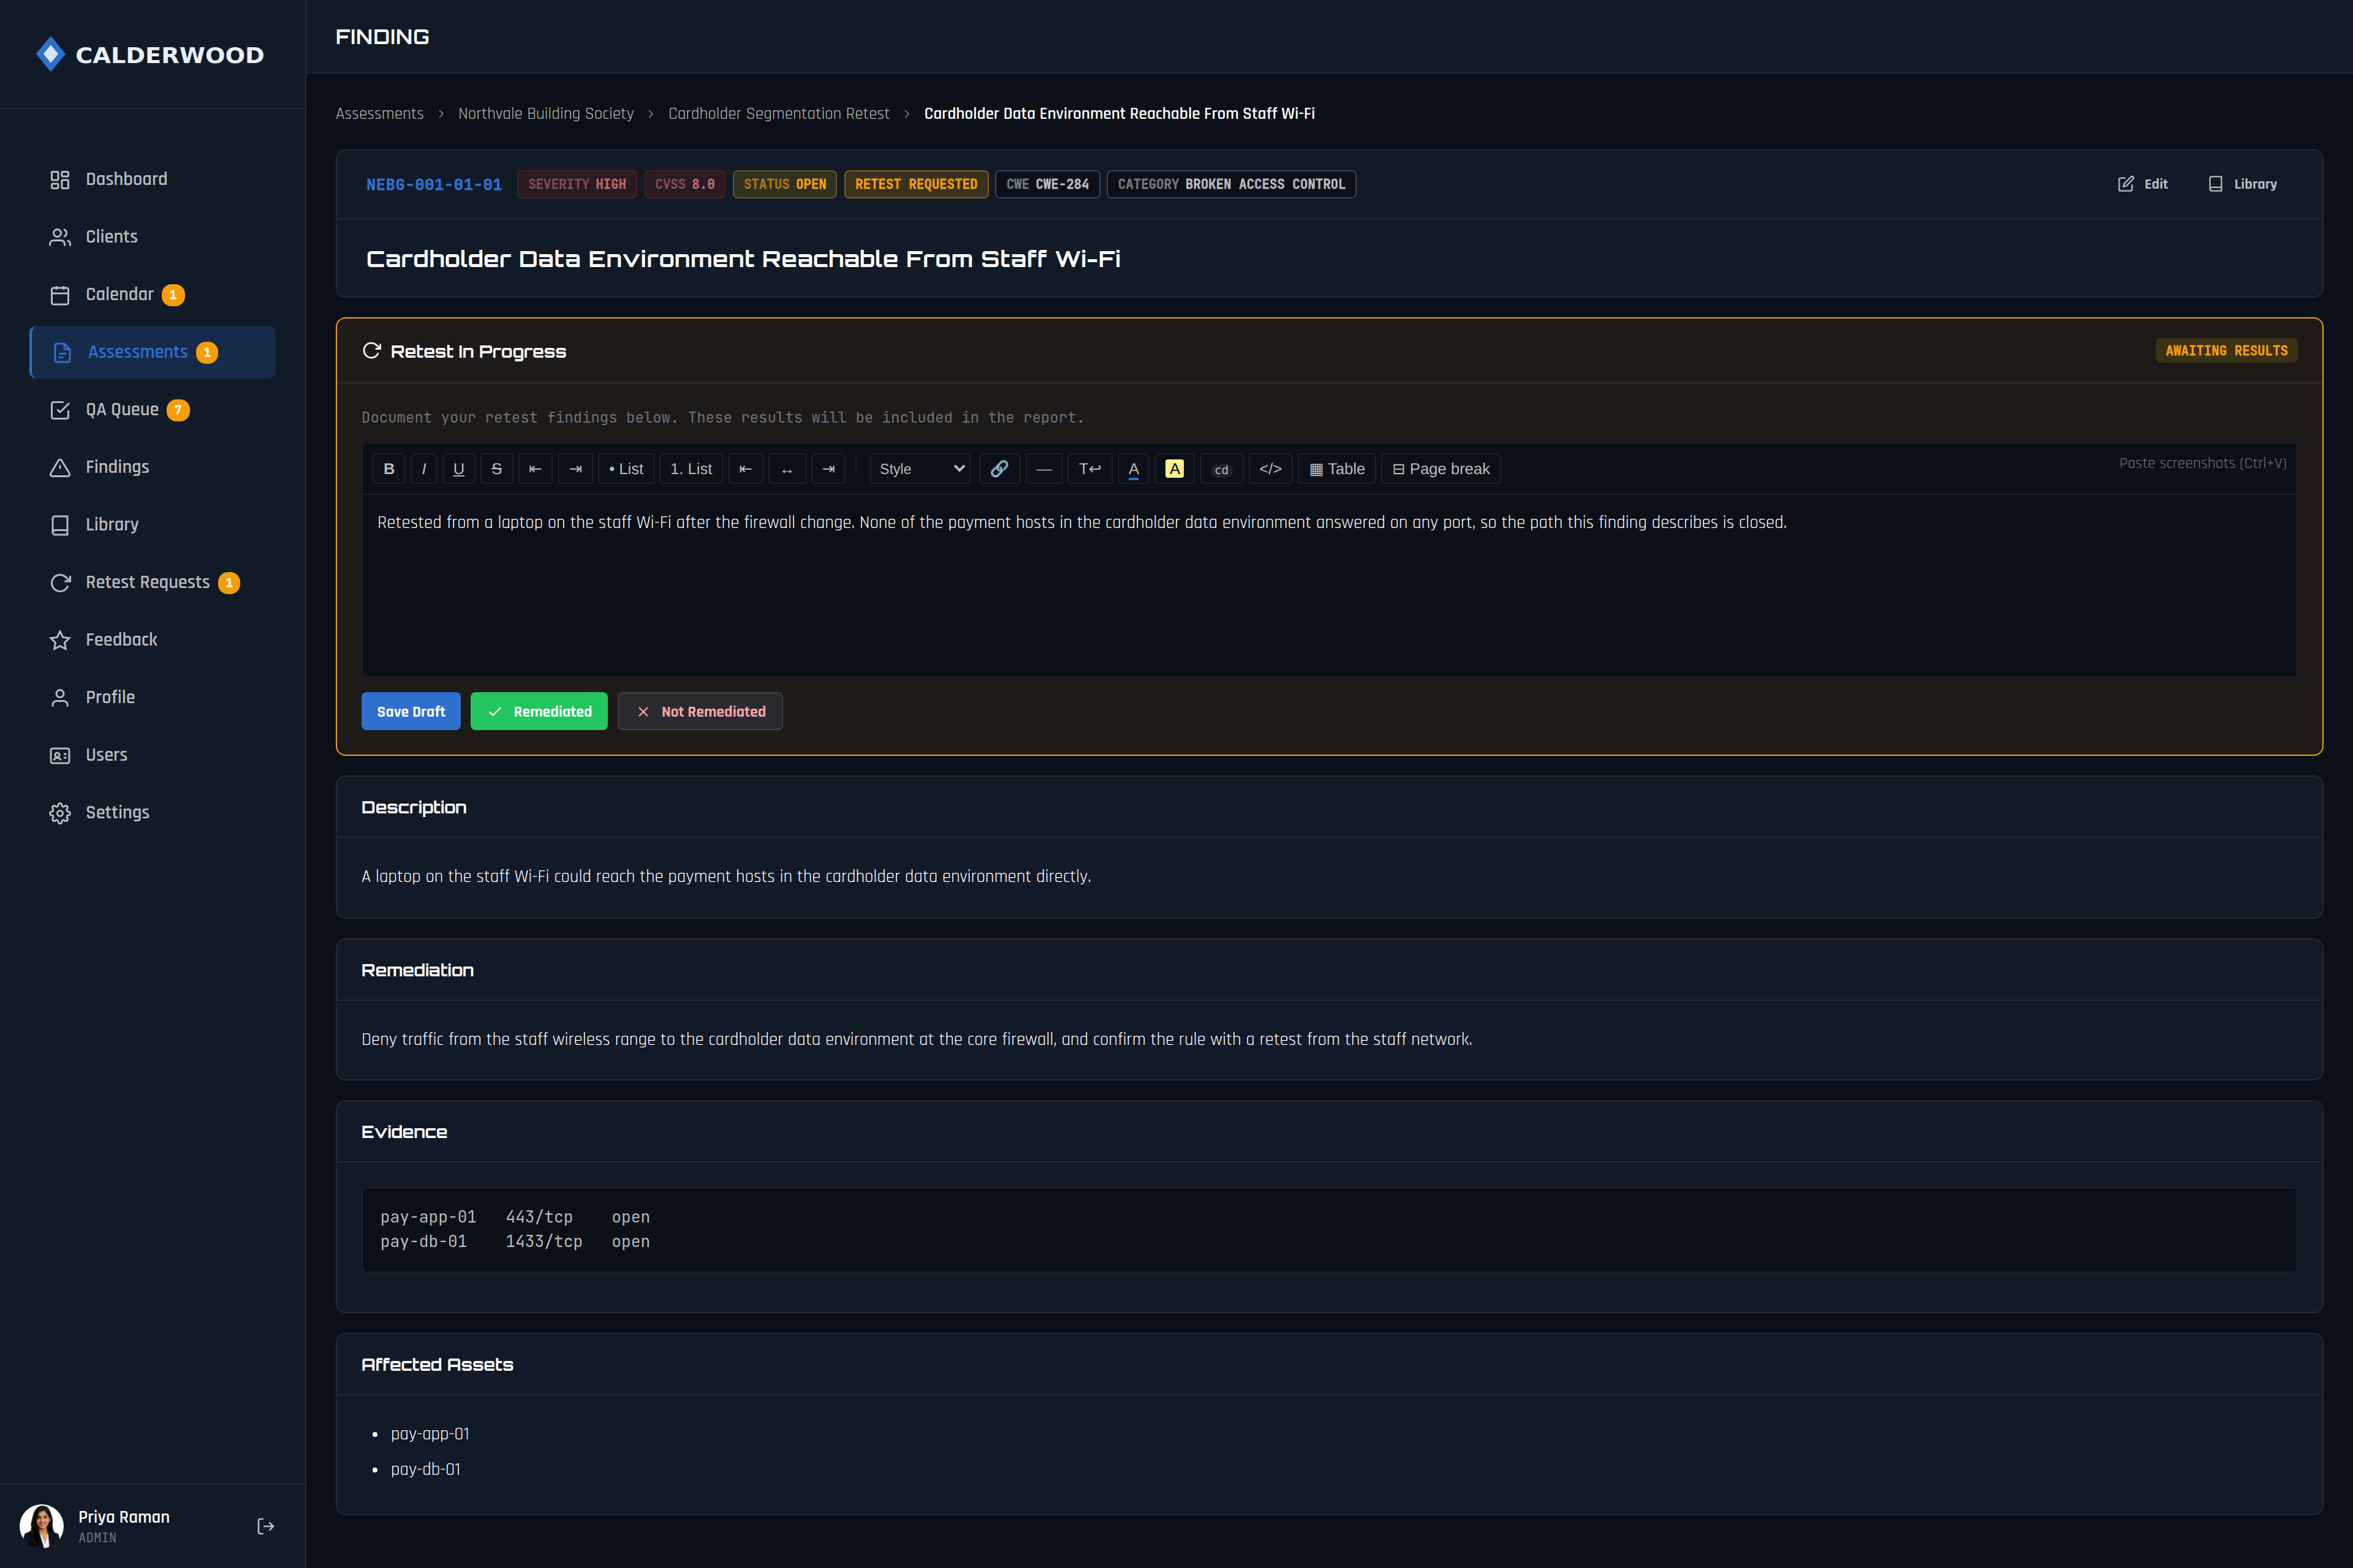Open the QA Queue page
Screen dimensions: 2353x1568
(x=152, y=410)
